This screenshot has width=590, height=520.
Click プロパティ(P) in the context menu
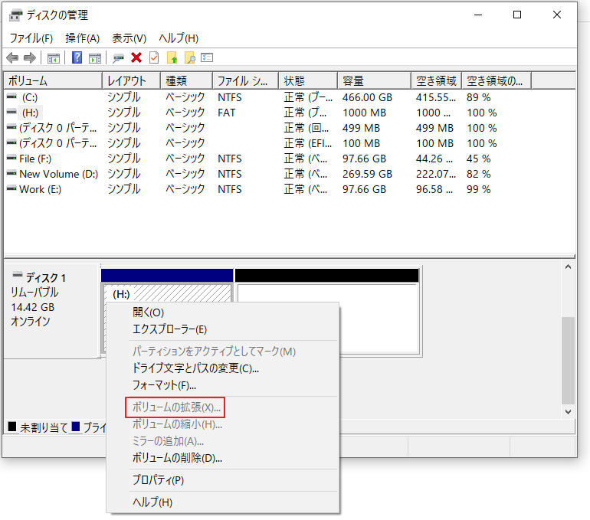158,480
